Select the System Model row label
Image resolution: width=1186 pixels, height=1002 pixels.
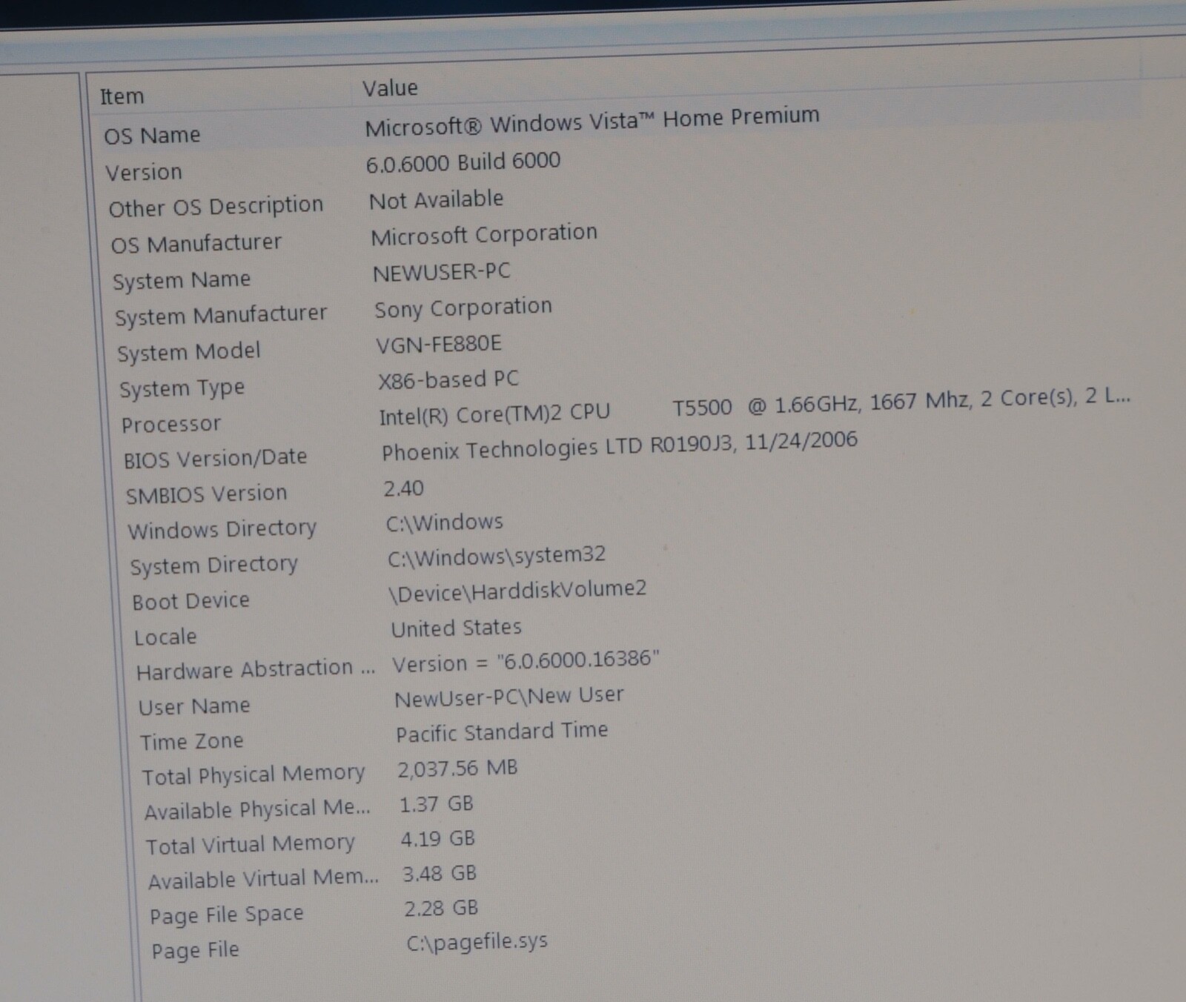189,351
